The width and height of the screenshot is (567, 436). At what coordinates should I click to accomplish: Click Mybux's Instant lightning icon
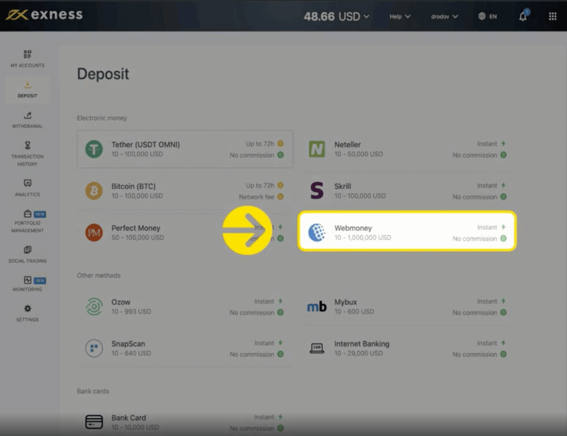coord(503,301)
